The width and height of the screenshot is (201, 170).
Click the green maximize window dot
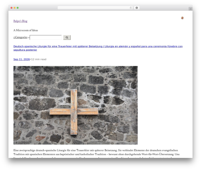coord(18,8)
